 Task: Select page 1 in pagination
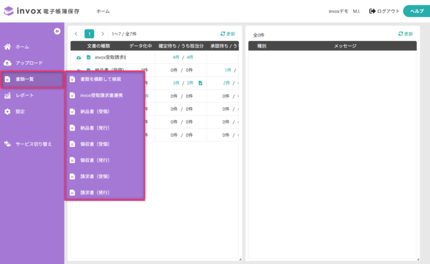click(89, 34)
